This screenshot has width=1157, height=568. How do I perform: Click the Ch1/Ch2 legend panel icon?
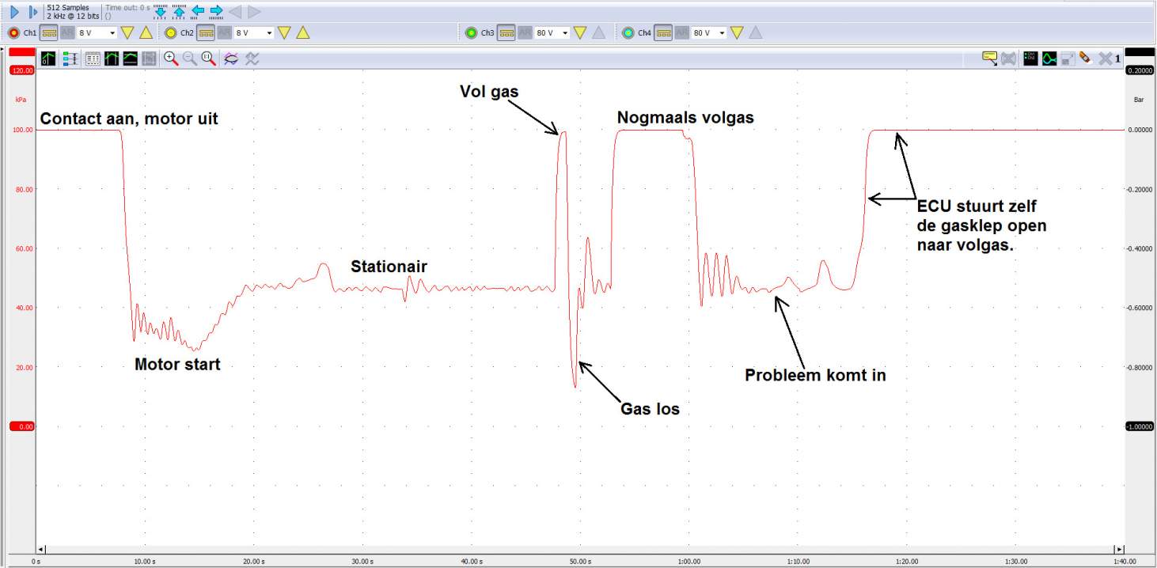[x=1030, y=58]
